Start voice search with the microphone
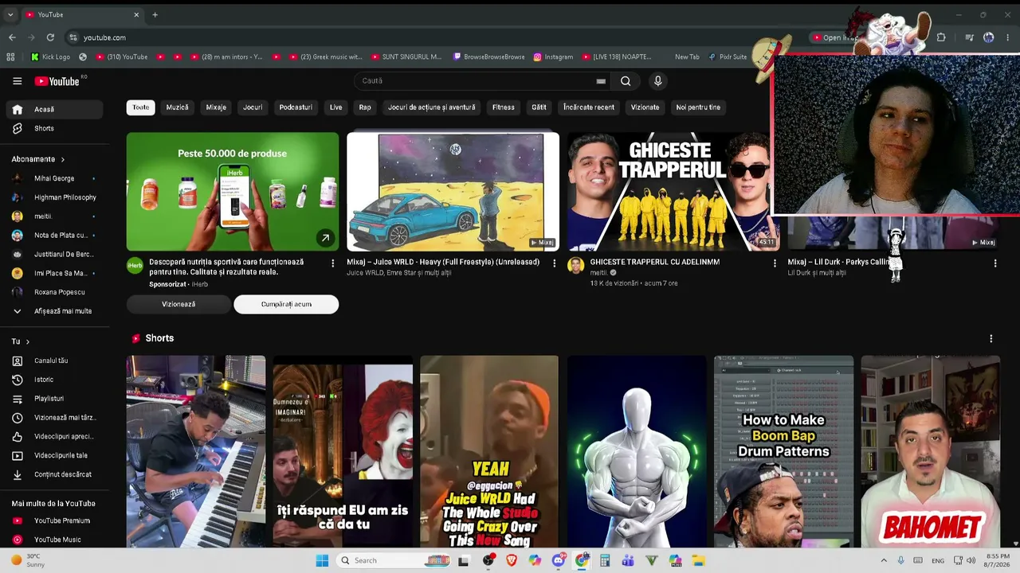The width and height of the screenshot is (1020, 573). 657,80
